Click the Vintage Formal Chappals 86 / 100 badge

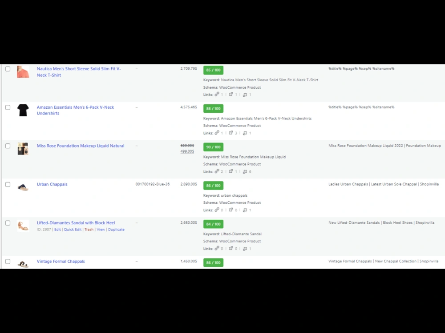(x=213, y=262)
